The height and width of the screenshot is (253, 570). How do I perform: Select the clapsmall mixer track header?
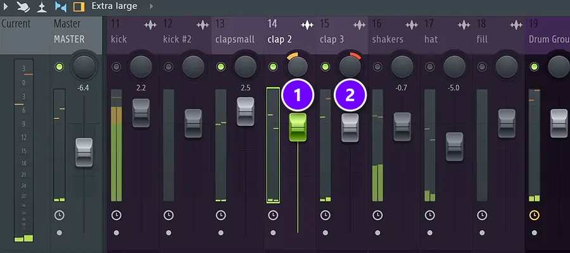point(237,35)
